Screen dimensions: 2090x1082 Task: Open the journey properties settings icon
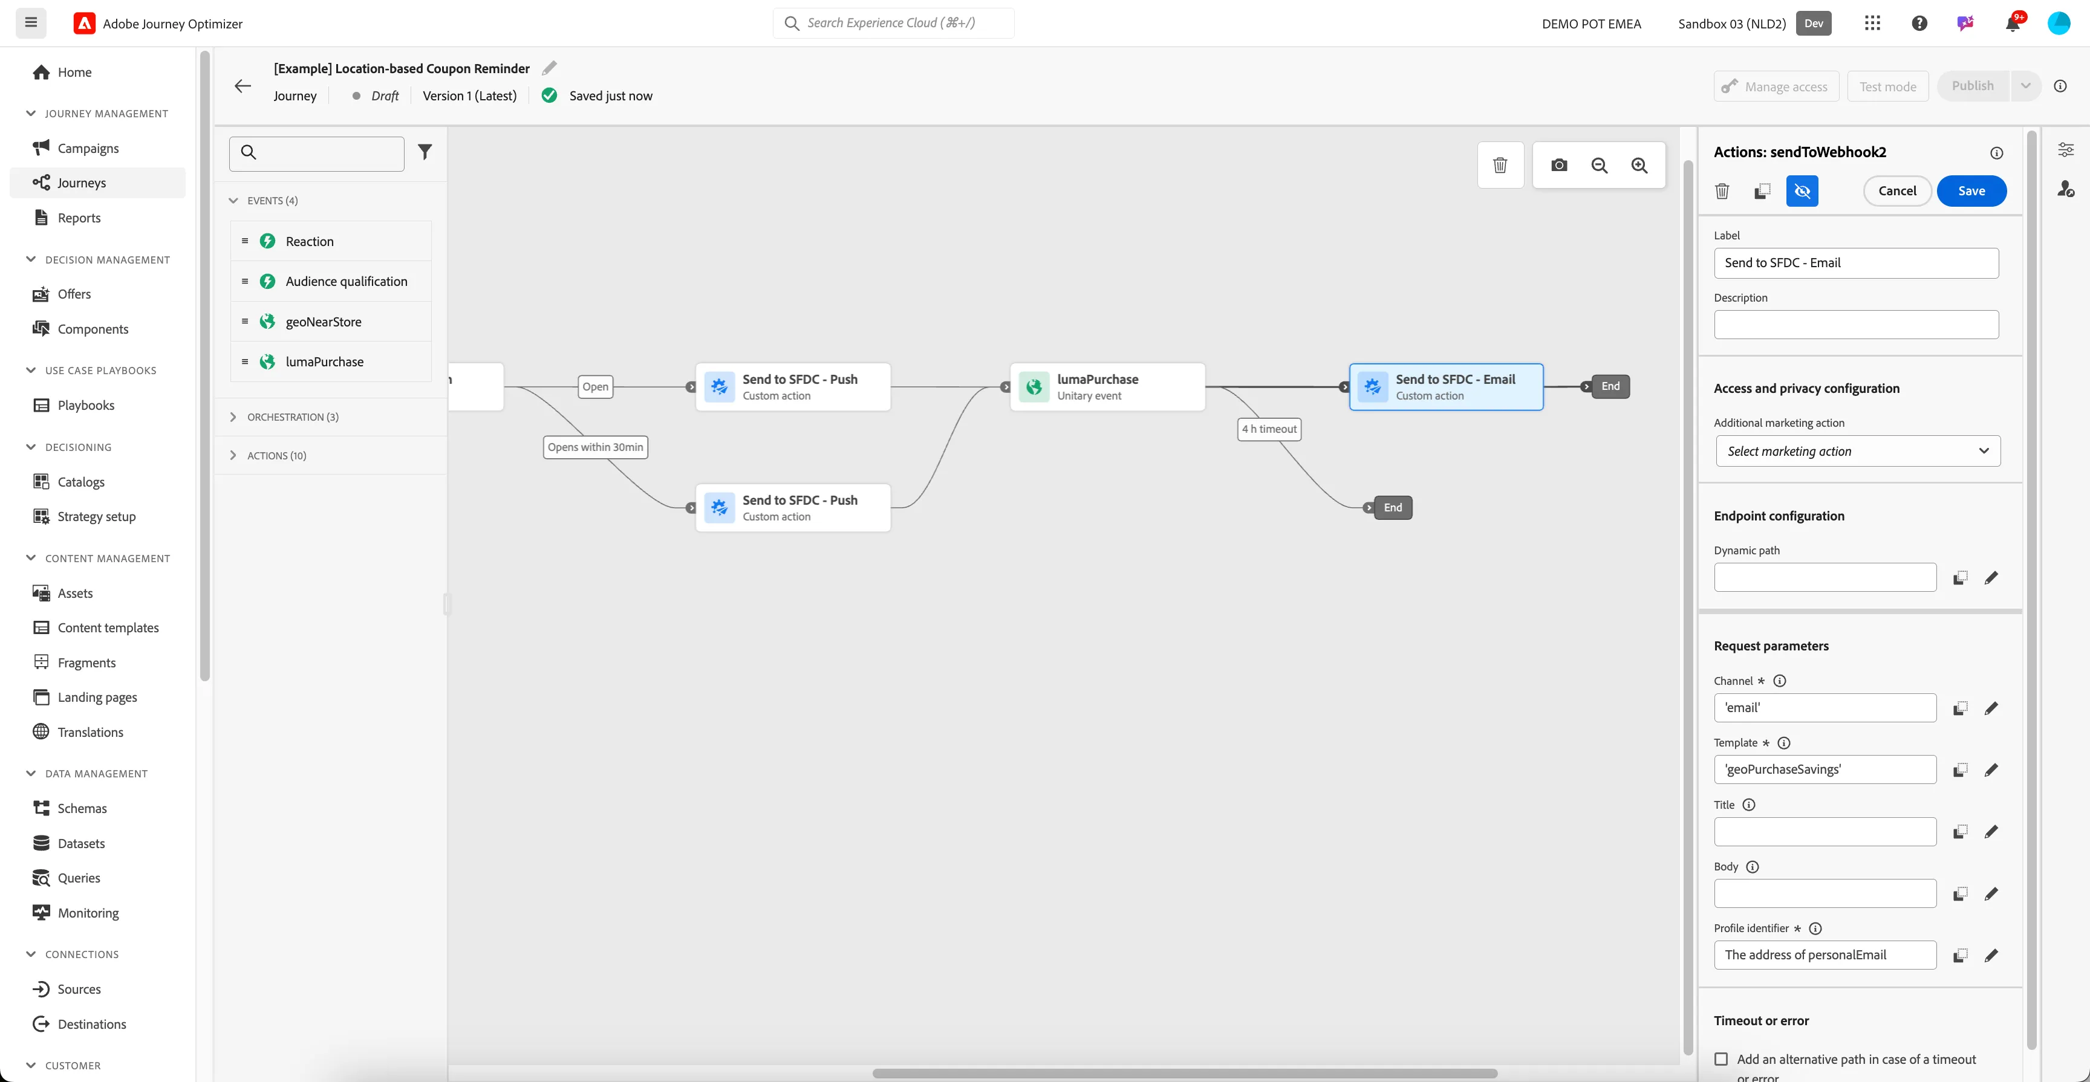(x=2066, y=149)
